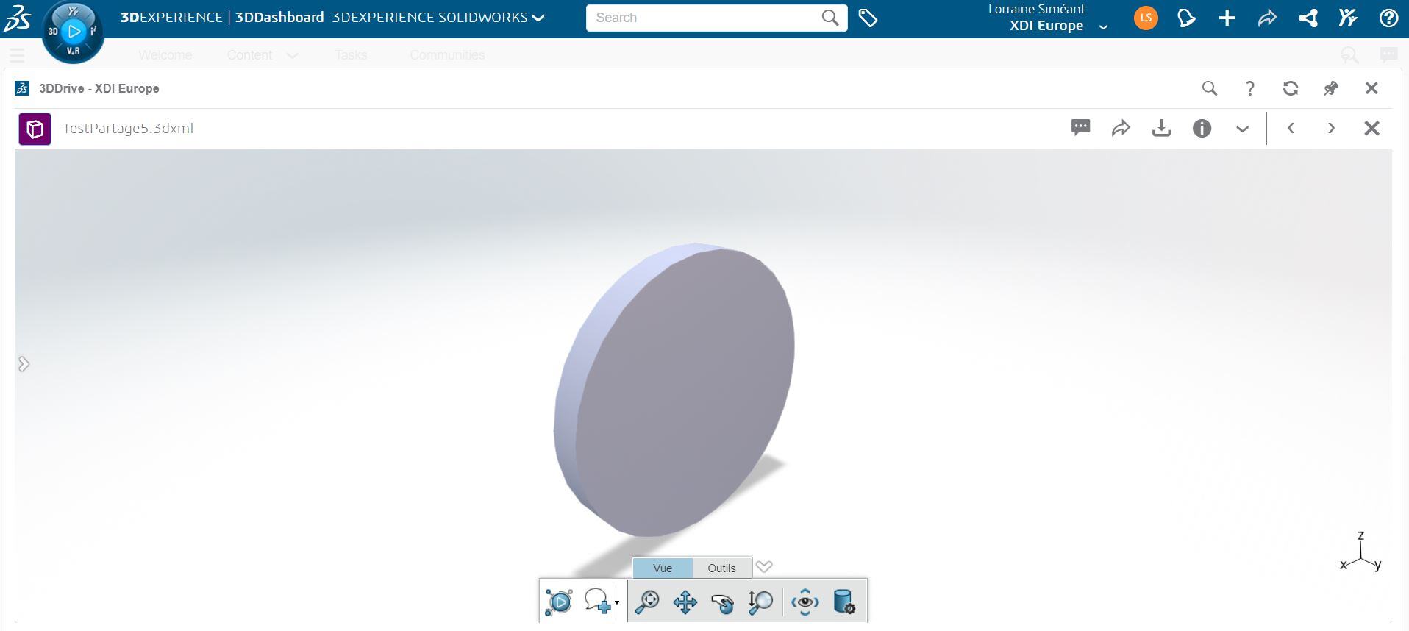Select the zoom in/out tool
The image size is (1409, 631).
(760, 602)
